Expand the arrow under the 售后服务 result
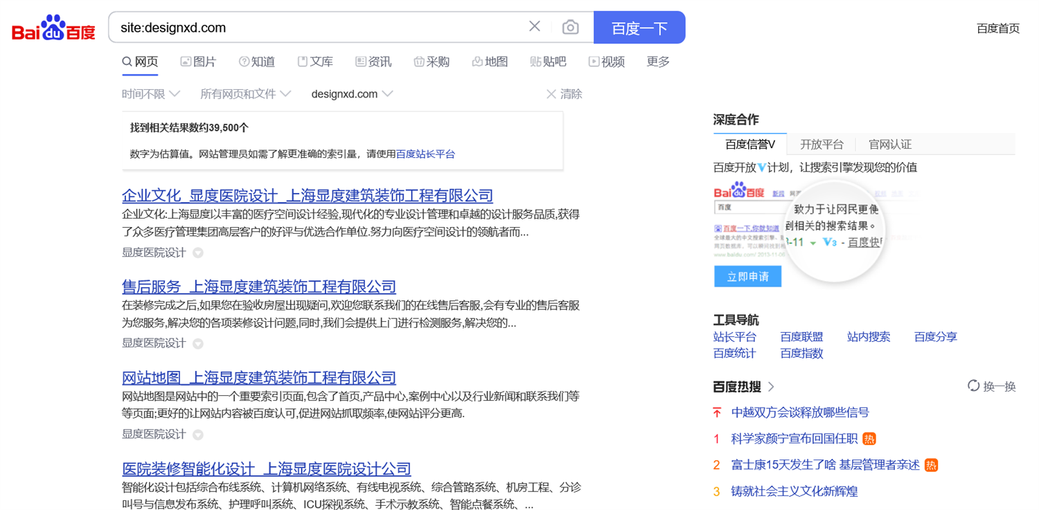1039x510 pixels. (198, 344)
